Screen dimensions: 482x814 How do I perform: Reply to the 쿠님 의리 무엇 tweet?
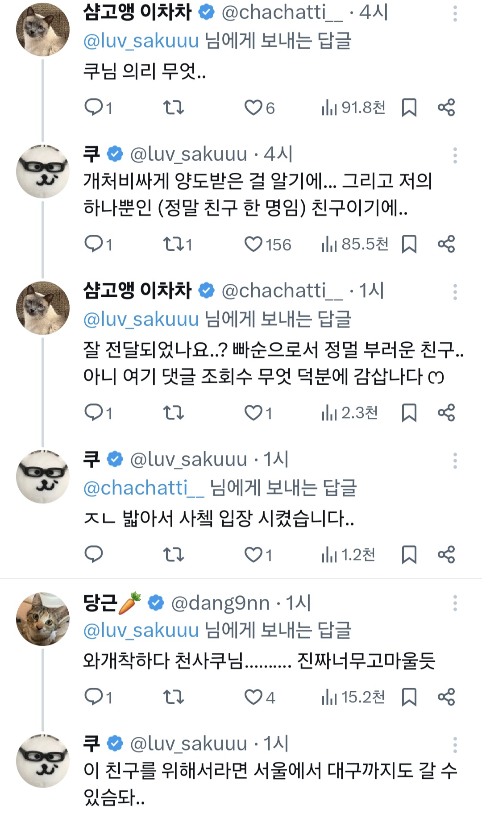[x=94, y=108]
